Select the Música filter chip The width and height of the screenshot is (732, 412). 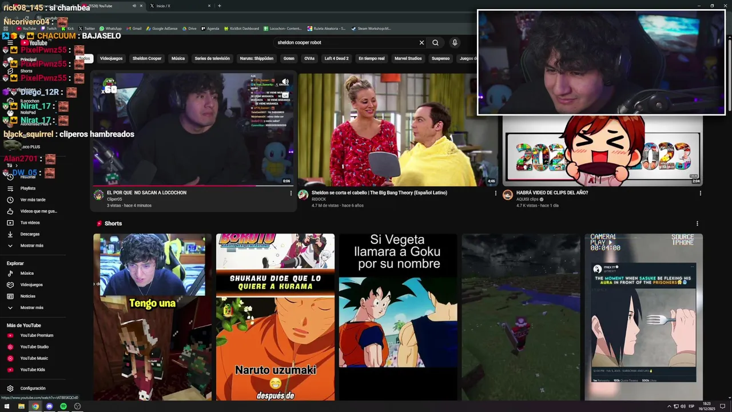[178, 58]
